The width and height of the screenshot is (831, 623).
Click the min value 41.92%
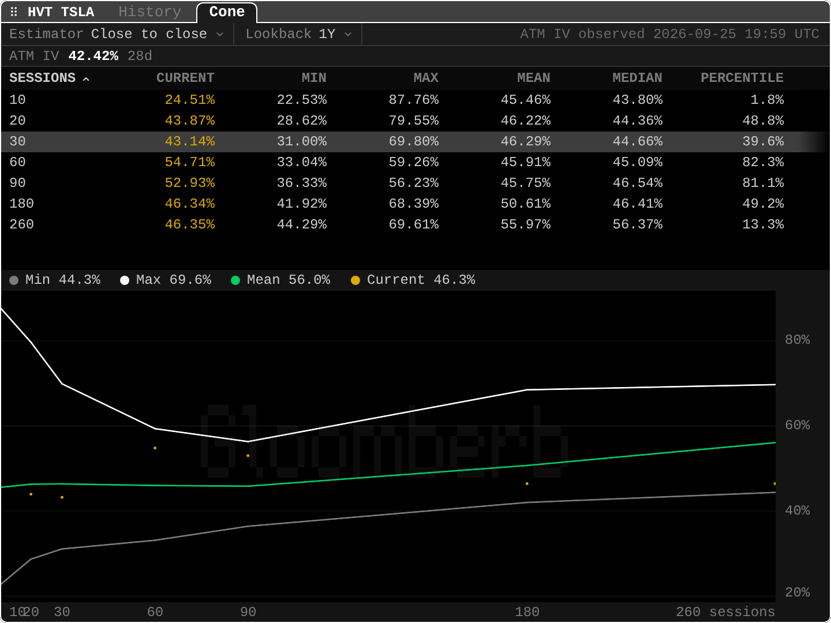[302, 204]
